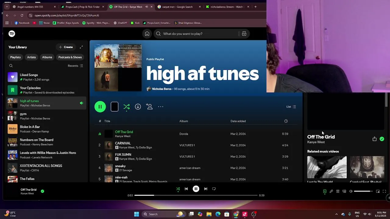The image size is (390, 219).
Task: Filter library by Podcasts & Shows
Action: point(70,57)
